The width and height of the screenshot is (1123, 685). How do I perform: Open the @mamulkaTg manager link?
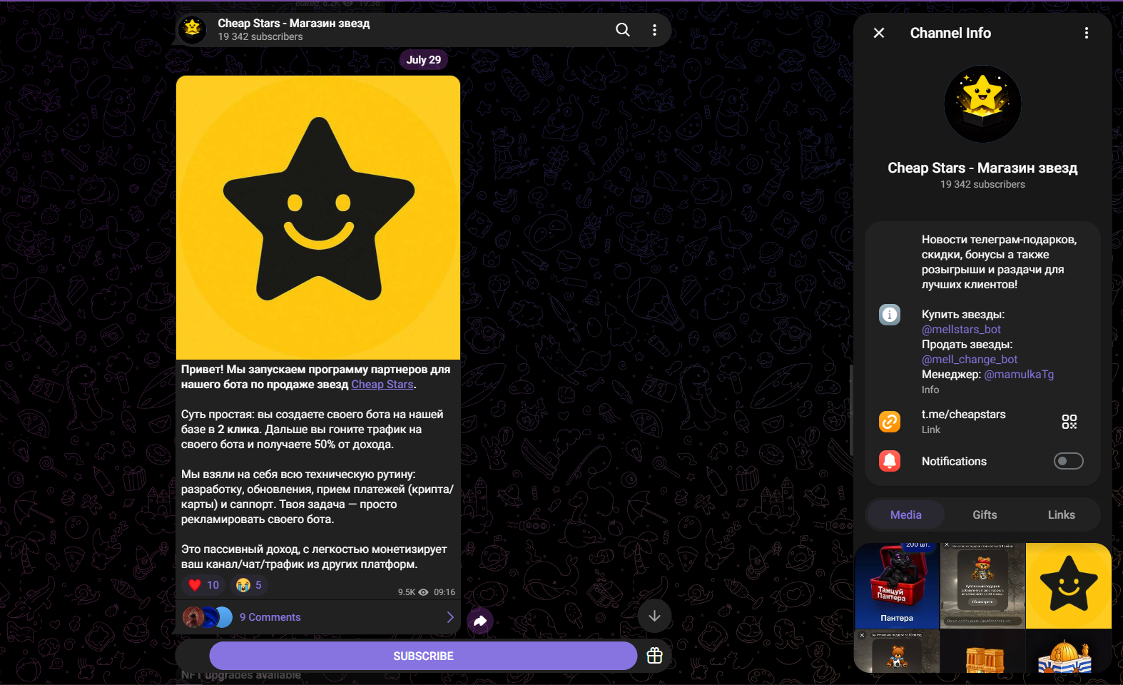pos(1019,375)
